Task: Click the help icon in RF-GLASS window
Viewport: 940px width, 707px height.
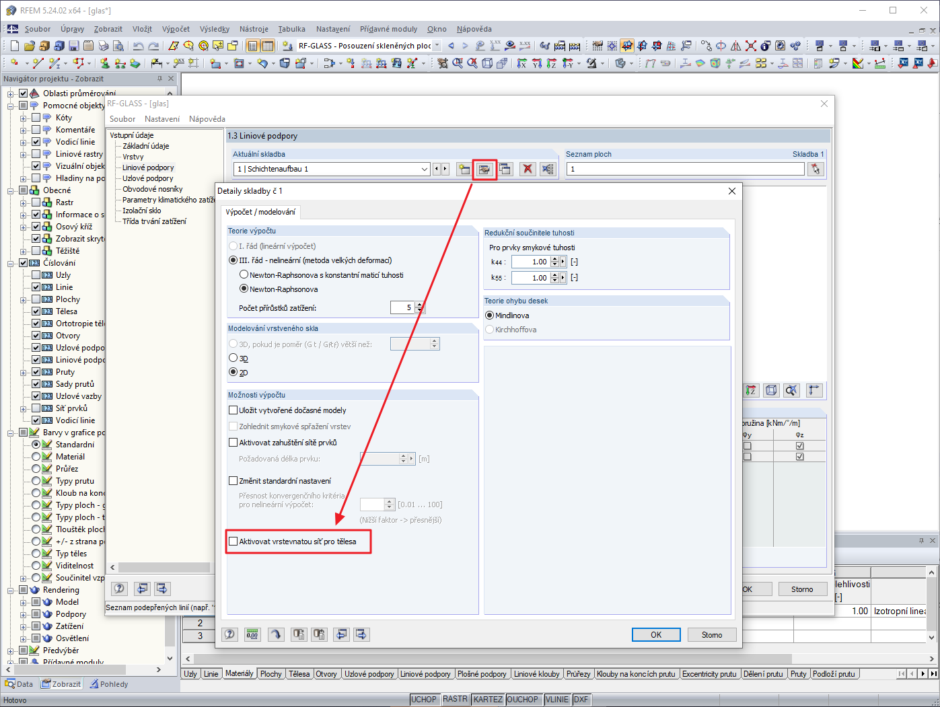Action: [x=119, y=589]
